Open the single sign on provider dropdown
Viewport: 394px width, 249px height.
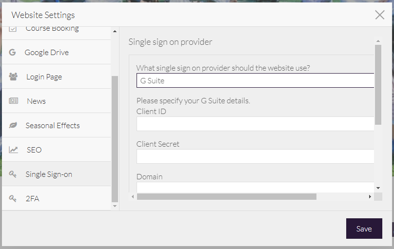tap(255, 80)
